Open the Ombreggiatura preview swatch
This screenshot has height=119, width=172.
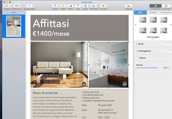[x=166, y=51]
